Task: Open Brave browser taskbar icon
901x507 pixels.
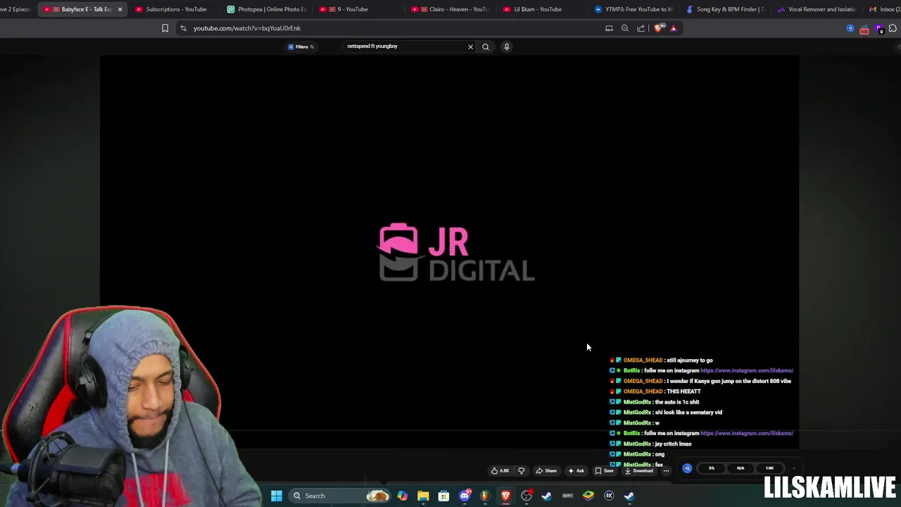Action: (x=505, y=496)
